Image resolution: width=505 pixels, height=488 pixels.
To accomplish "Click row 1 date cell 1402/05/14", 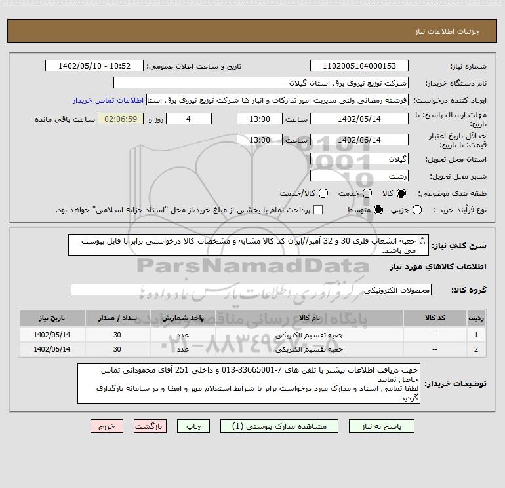I will click(52, 335).
